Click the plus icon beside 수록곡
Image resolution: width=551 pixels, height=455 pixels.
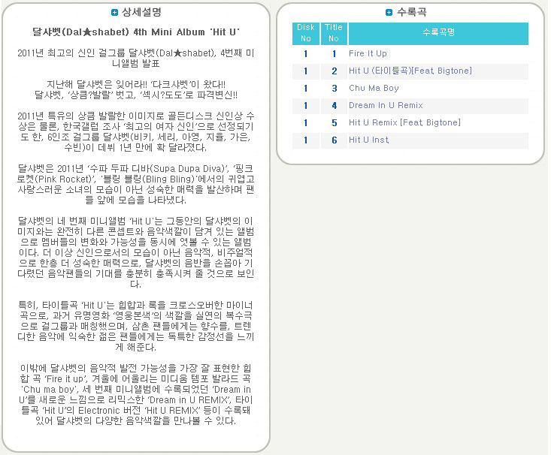point(389,12)
